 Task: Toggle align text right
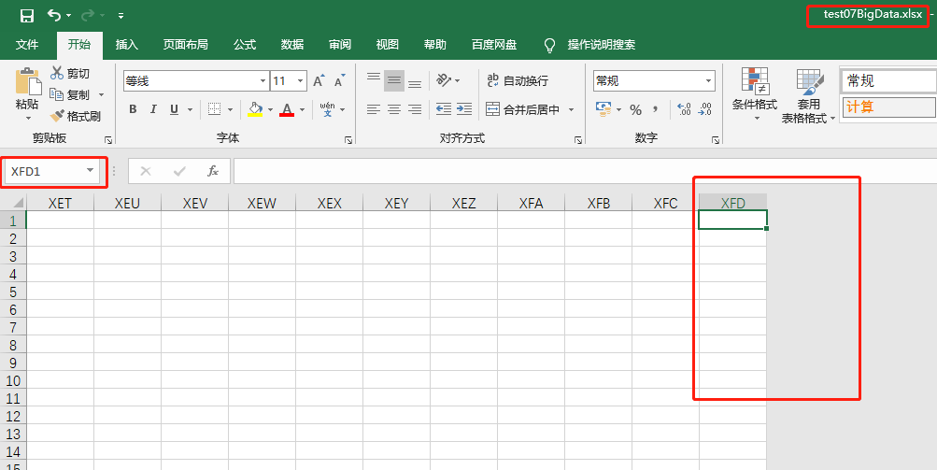[415, 109]
